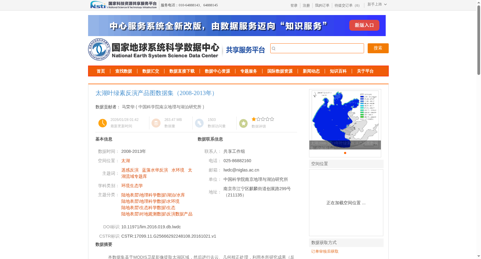
Task: Click the Taihu chlorophyll map thumbnail
Action: click(345, 119)
